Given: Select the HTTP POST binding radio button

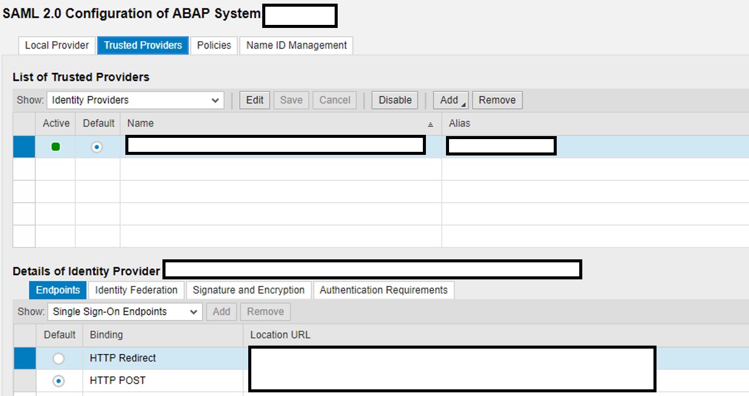Looking at the screenshot, I should (x=59, y=380).
